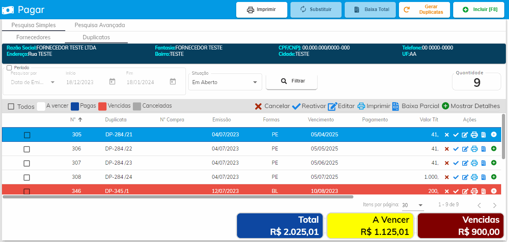Open the Situação dropdown Em Aberto
This screenshot has width=509, height=242.
coord(225,82)
